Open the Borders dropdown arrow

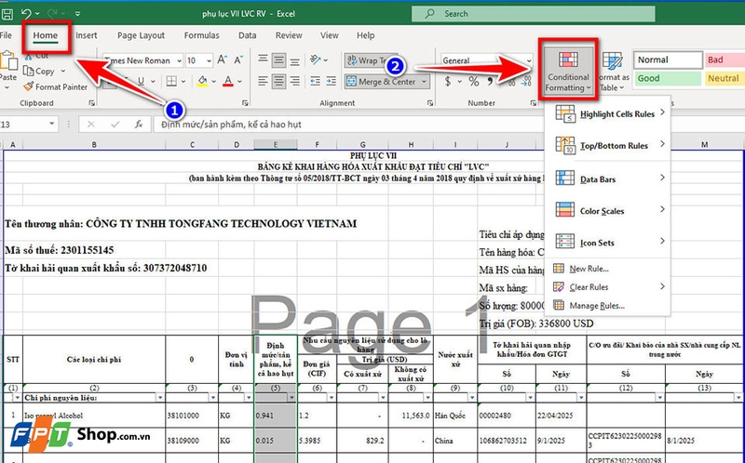pyautogui.click(x=183, y=81)
